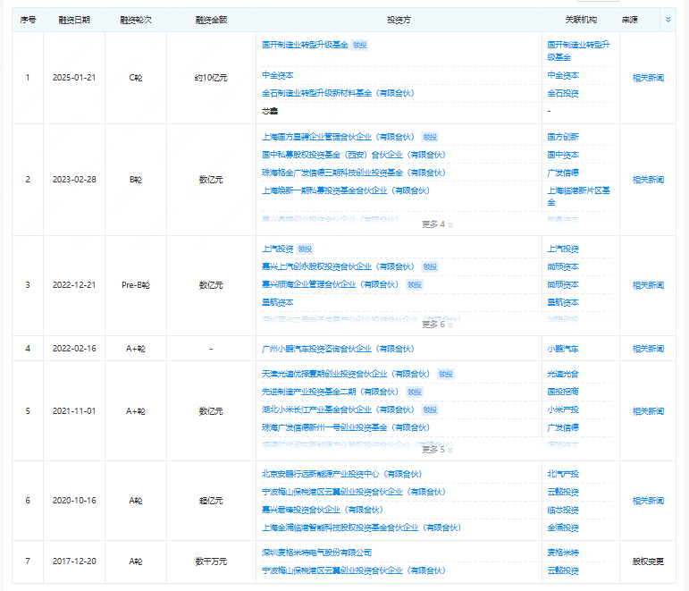Screen dimensions: 689x591
Task: Open 嘉兴君锋投资合伙企业（有限合伙）
Action: point(322,510)
